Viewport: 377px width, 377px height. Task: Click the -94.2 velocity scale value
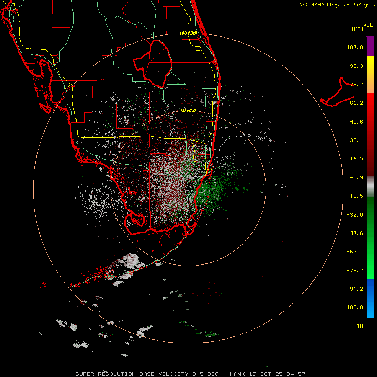[x=355, y=289]
